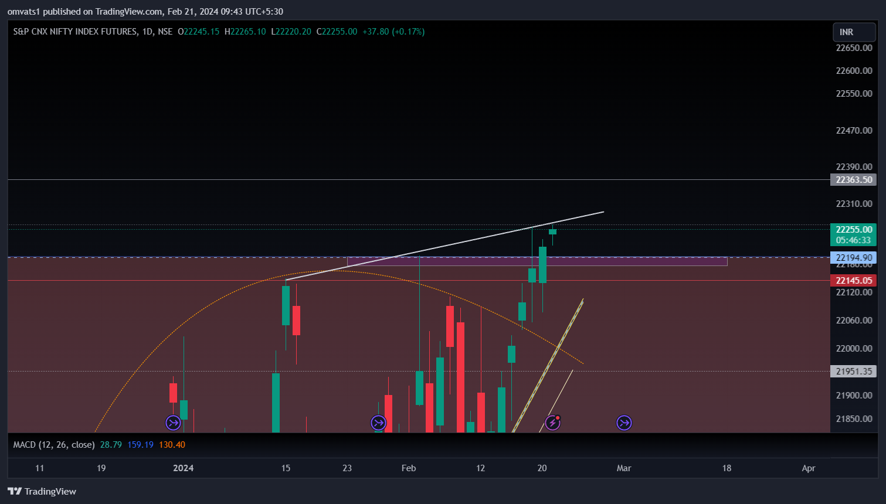Click the INR currency button
Screen dimensions: 886x504
pyautogui.click(x=854, y=32)
